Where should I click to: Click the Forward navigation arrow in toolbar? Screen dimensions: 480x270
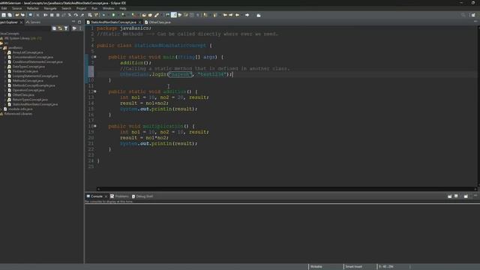coord(247,15)
